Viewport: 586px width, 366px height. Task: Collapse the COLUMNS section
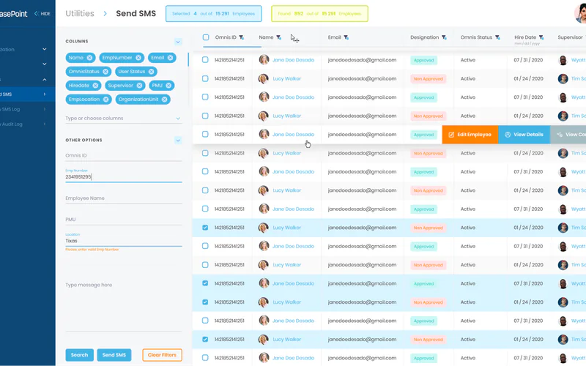pyautogui.click(x=178, y=42)
